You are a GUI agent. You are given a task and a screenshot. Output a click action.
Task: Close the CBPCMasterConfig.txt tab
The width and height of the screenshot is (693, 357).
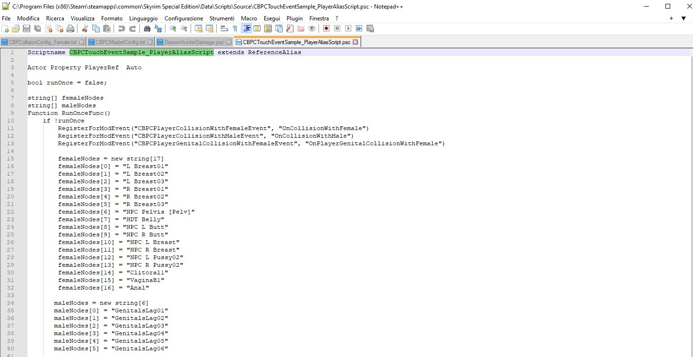click(150, 42)
